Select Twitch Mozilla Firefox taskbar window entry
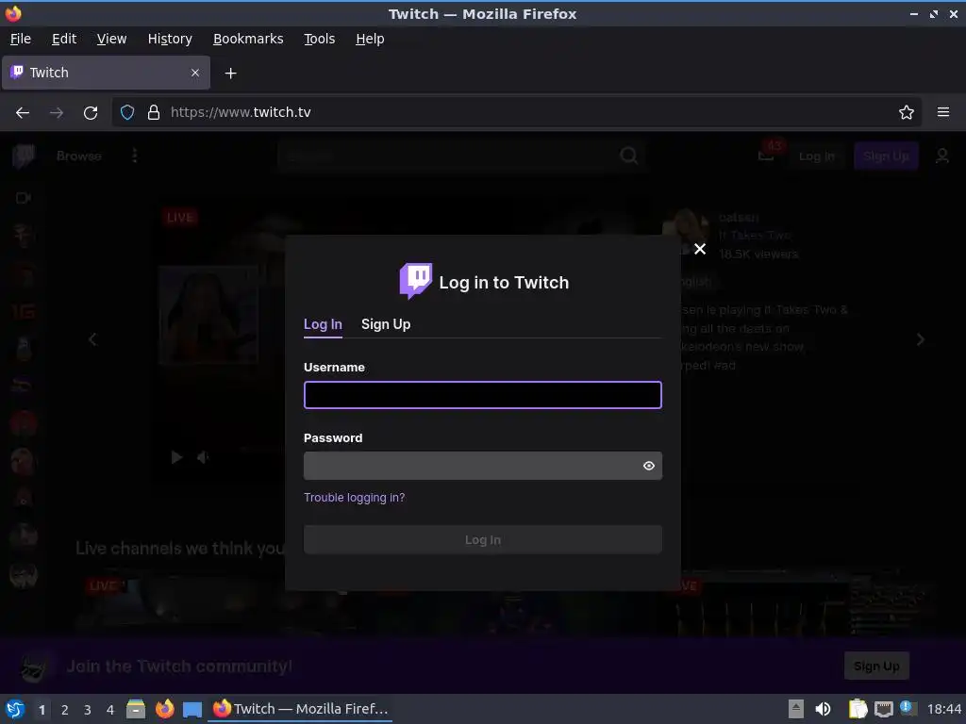 (x=301, y=709)
